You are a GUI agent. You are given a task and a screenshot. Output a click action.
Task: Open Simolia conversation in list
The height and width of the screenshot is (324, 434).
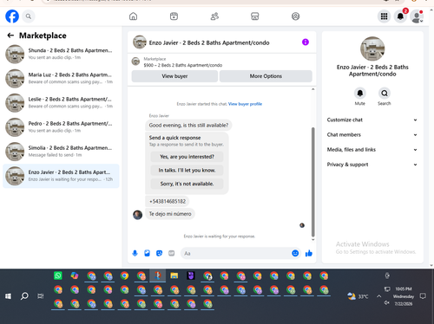coord(61,152)
